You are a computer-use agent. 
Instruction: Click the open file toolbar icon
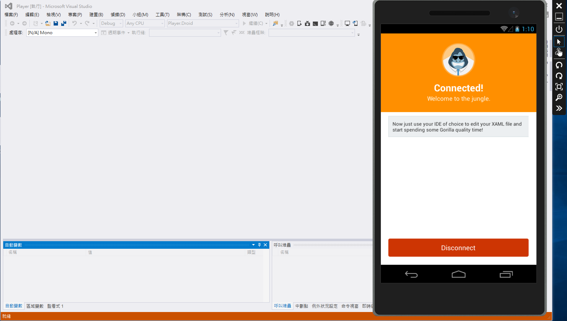pyautogui.click(x=48, y=23)
